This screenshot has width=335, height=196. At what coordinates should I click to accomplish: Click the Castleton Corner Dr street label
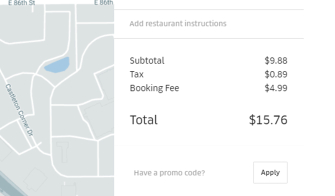tap(19, 110)
